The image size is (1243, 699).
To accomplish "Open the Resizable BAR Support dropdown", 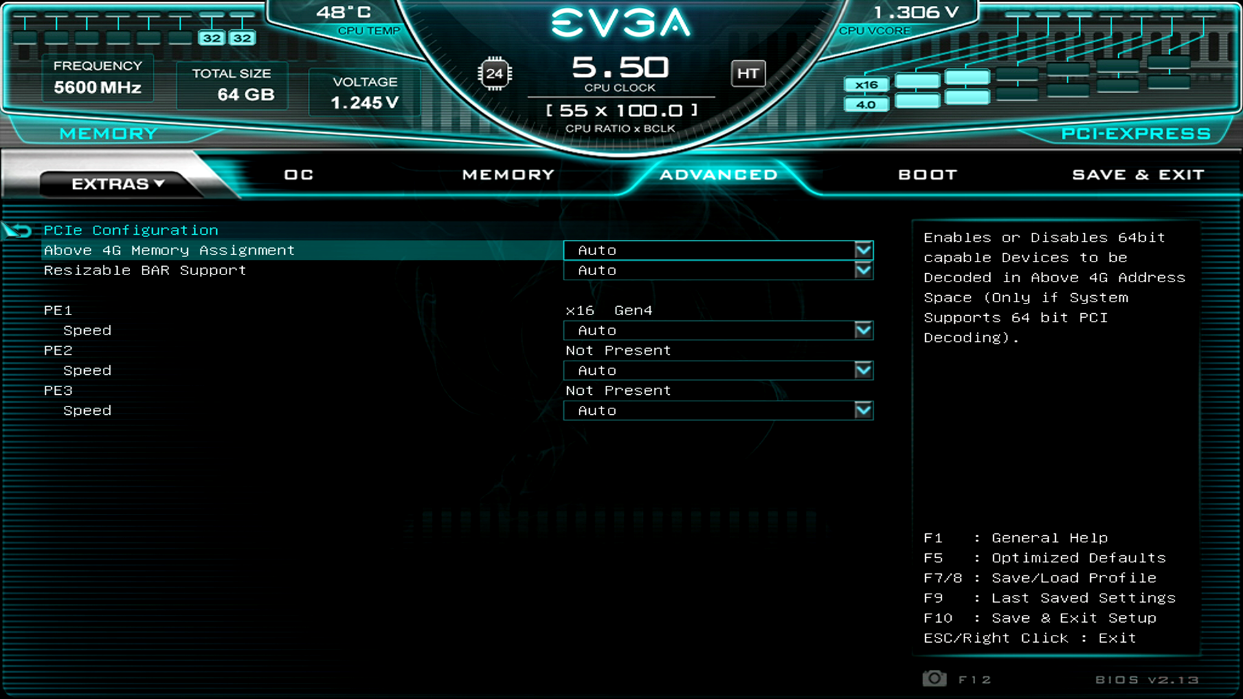I will (863, 271).
